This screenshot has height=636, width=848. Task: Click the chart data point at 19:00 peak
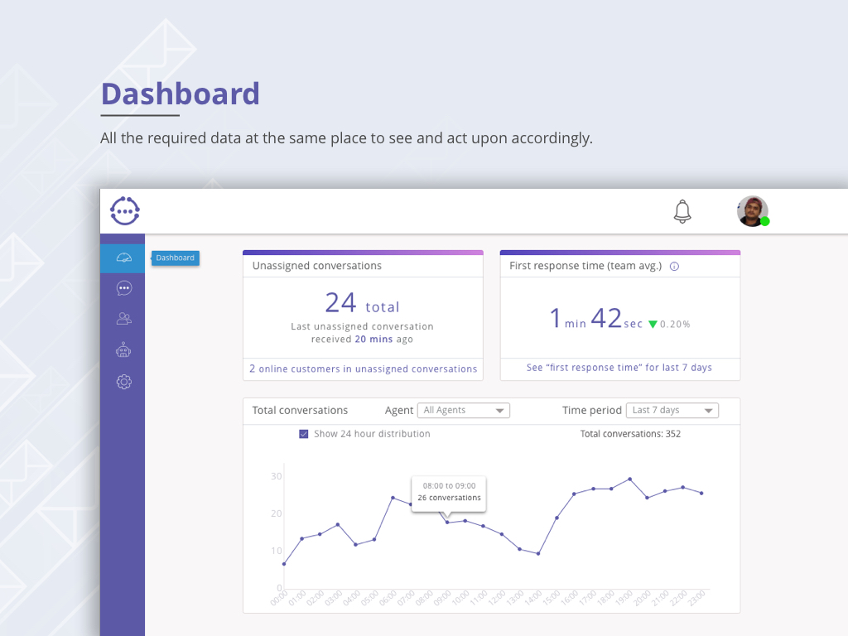pyautogui.click(x=629, y=479)
